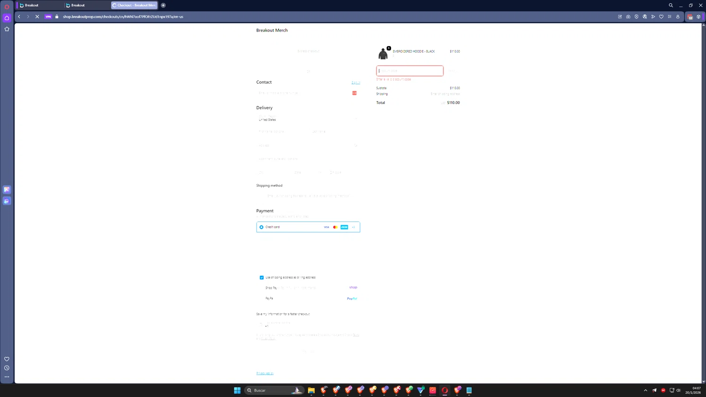Open a new tab with plus
Image resolution: width=706 pixels, height=397 pixels.
coord(163,5)
